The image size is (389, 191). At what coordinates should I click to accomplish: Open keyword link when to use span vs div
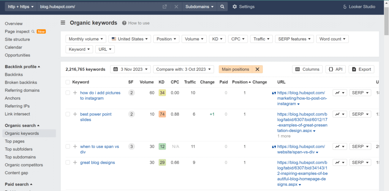click(x=100, y=149)
